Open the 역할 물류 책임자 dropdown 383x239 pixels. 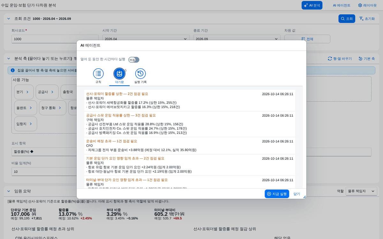tap(361, 191)
